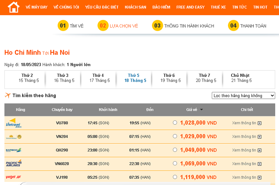Select the VN204 flight radio button
The width and height of the screenshot is (279, 185).
tap(175, 136)
